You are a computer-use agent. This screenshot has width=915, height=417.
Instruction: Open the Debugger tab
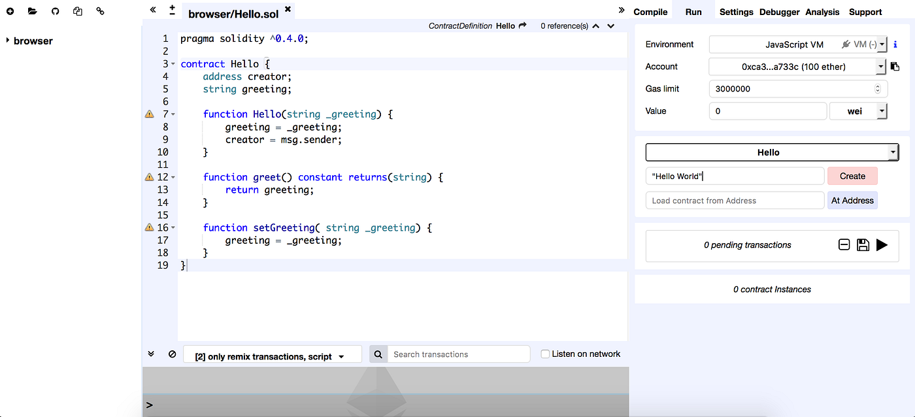[x=779, y=11]
